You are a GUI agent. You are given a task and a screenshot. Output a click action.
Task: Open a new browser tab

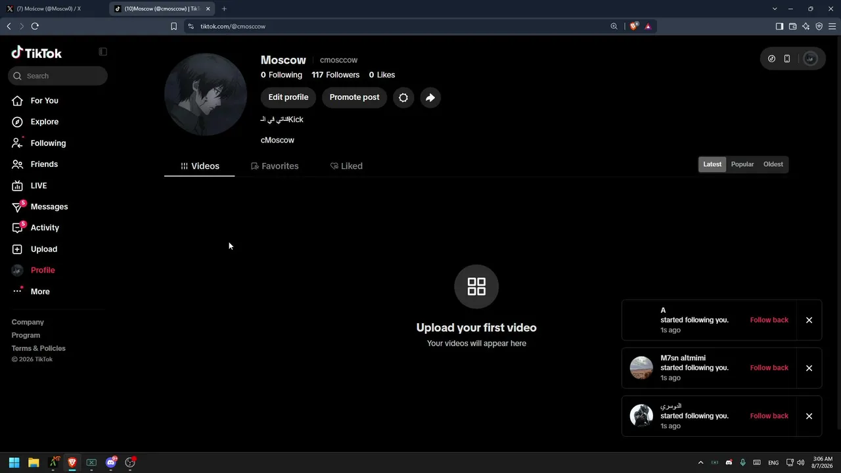click(224, 9)
